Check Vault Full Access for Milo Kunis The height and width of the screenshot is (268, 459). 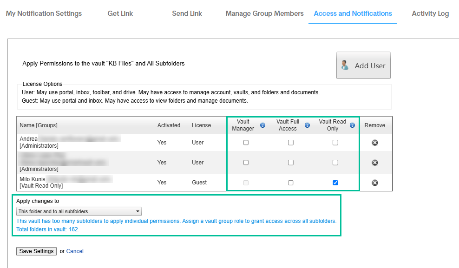[x=291, y=183]
